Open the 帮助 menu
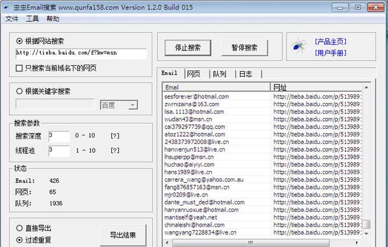This screenshot has height=247, width=388. pos(53,19)
